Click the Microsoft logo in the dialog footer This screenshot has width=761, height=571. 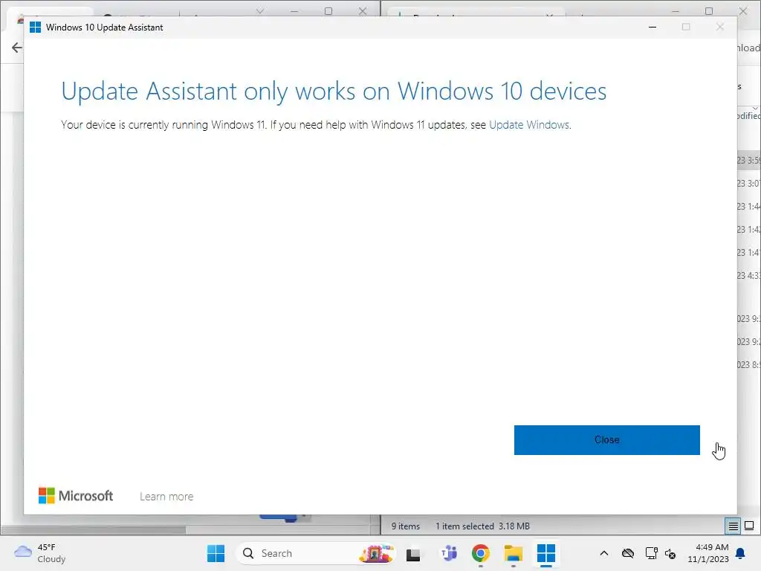76,496
